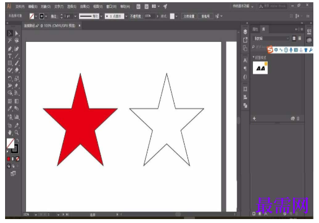Screen dimensions: 319x223
Task: Select the Puppet Warp pin tool
Action: (17, 86)
